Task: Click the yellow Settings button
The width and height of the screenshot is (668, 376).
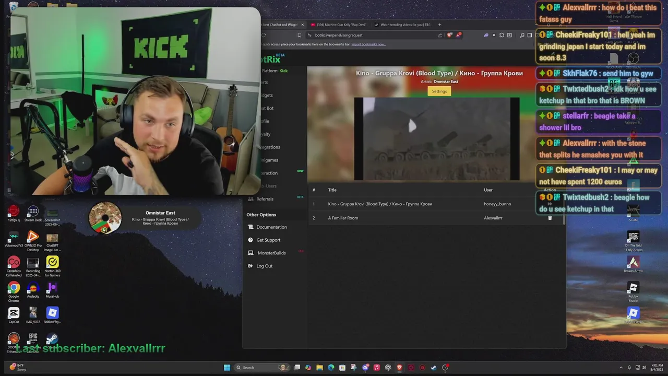Action: pyautogui.click(x=439, y=91)
